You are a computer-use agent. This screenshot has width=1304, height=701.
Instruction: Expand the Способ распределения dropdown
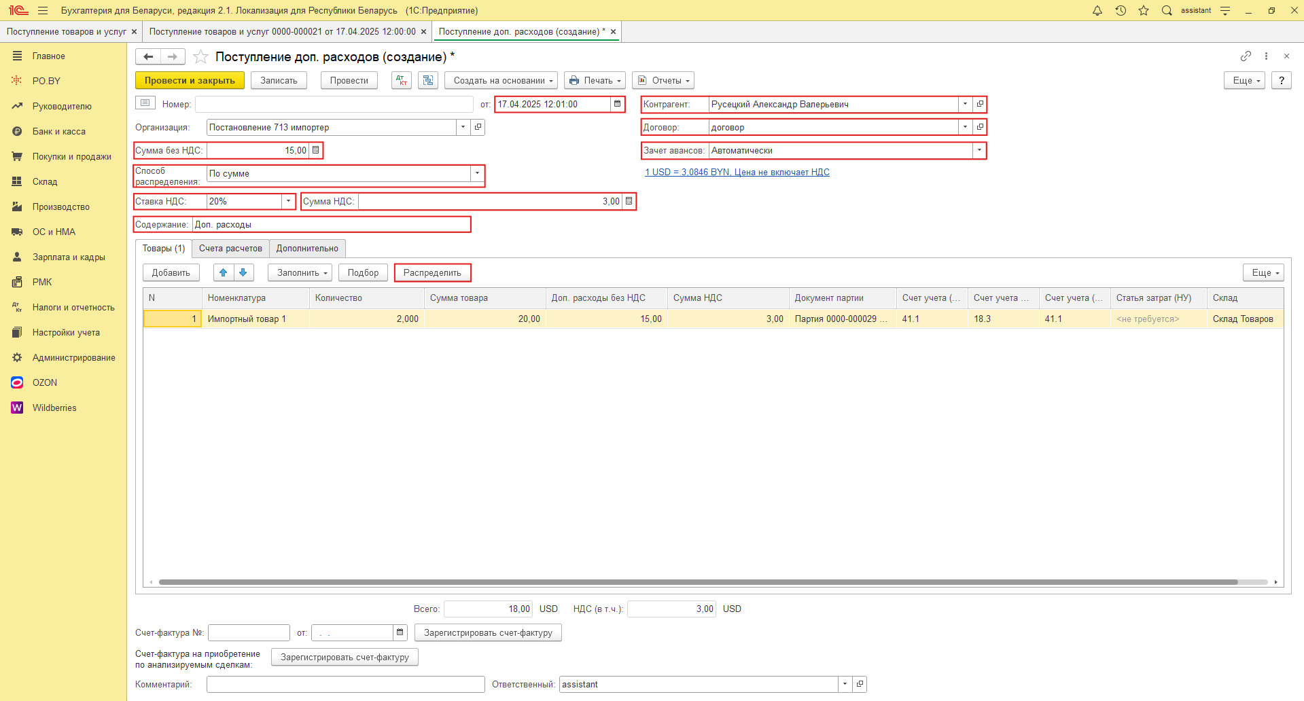click(x=477, y=173)
